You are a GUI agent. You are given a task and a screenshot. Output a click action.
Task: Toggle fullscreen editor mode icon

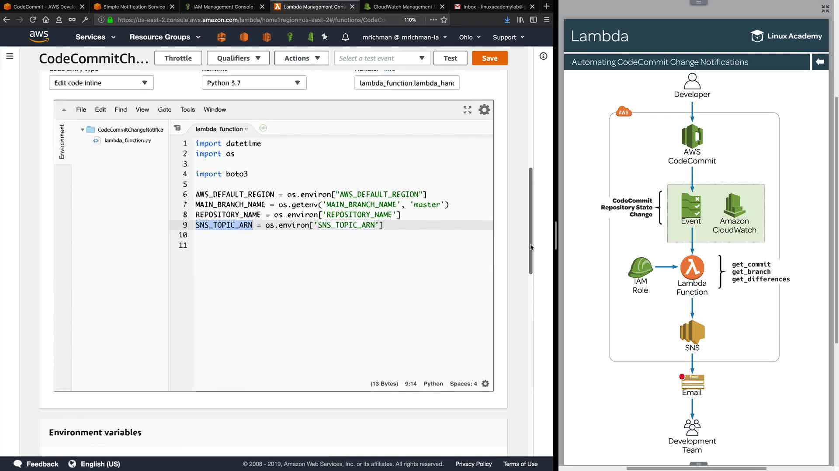coord(467,109)
